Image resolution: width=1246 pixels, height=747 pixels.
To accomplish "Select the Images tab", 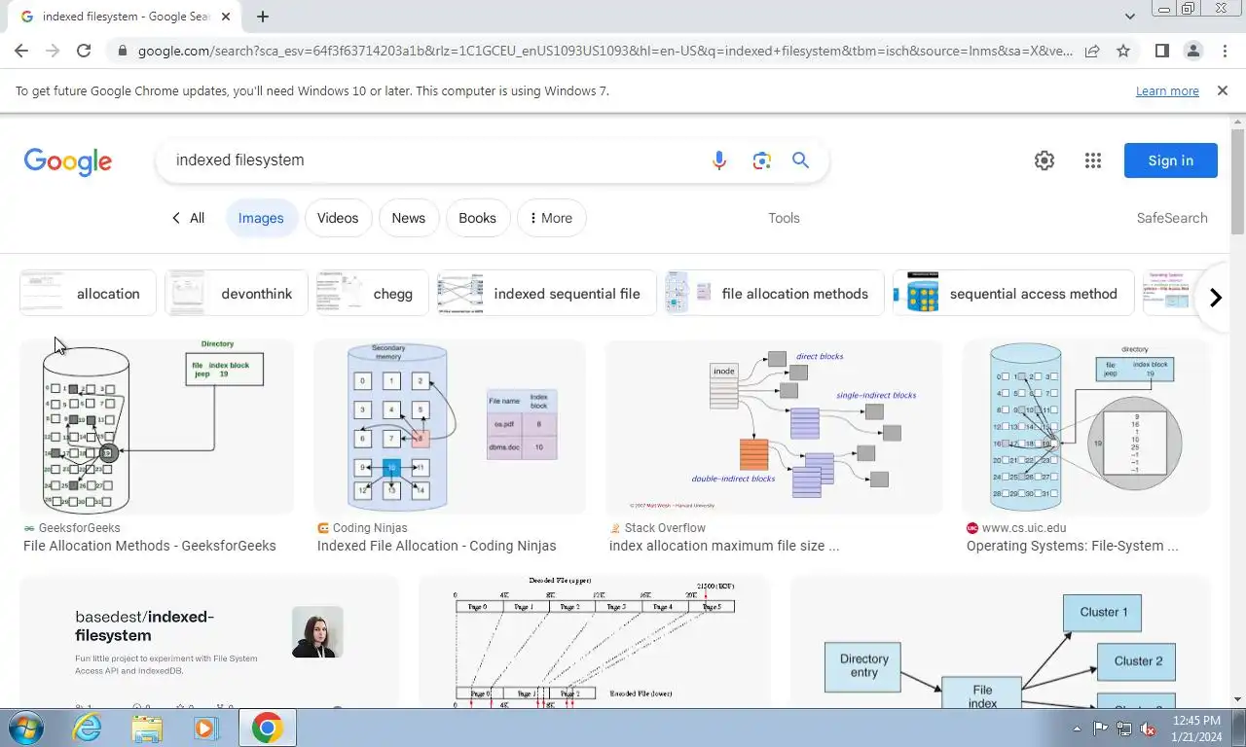I will 261,218.
